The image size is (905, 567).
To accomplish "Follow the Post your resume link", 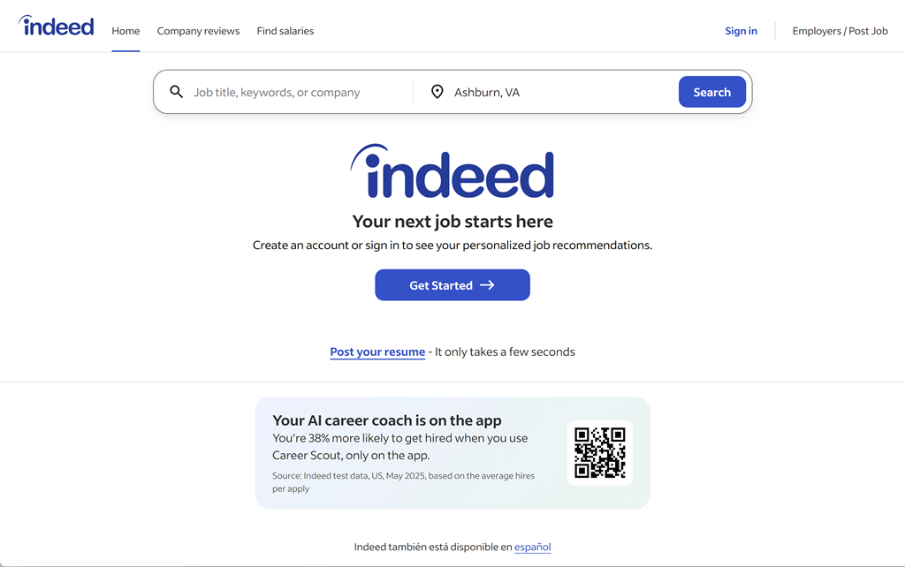I will click(x=377, y=352).
